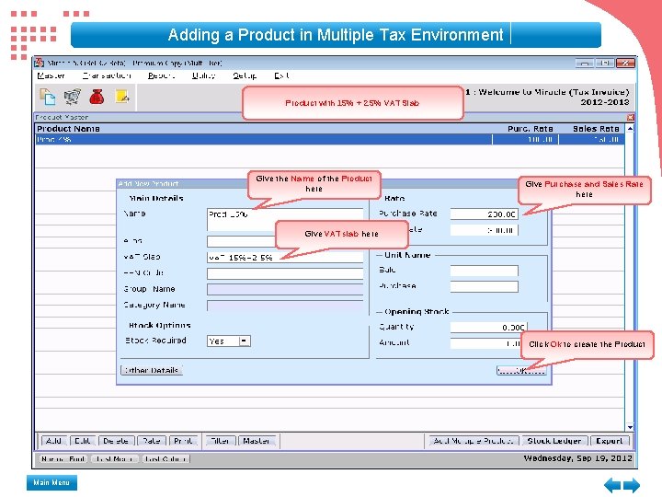Click the Edit button at bottom
Image resolution: width=662 pixels, height=497 pixels.
click(83, 441)
